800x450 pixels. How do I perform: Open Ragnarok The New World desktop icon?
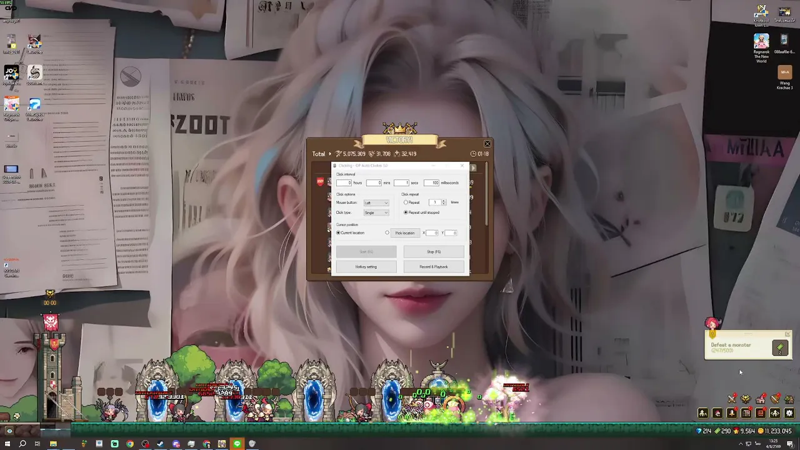click(x=761, y=49)
